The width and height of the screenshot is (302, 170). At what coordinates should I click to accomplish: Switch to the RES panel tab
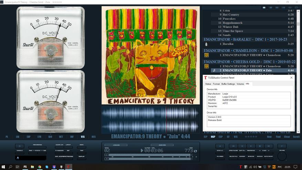[x=94, y=137]
